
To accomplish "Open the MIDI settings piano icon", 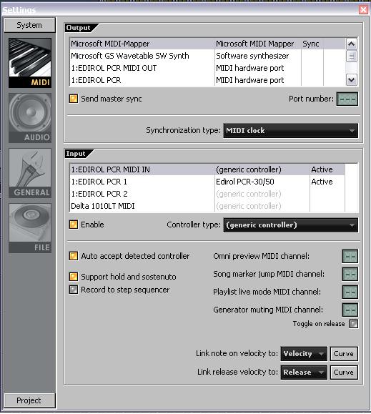I will (30, 63).
